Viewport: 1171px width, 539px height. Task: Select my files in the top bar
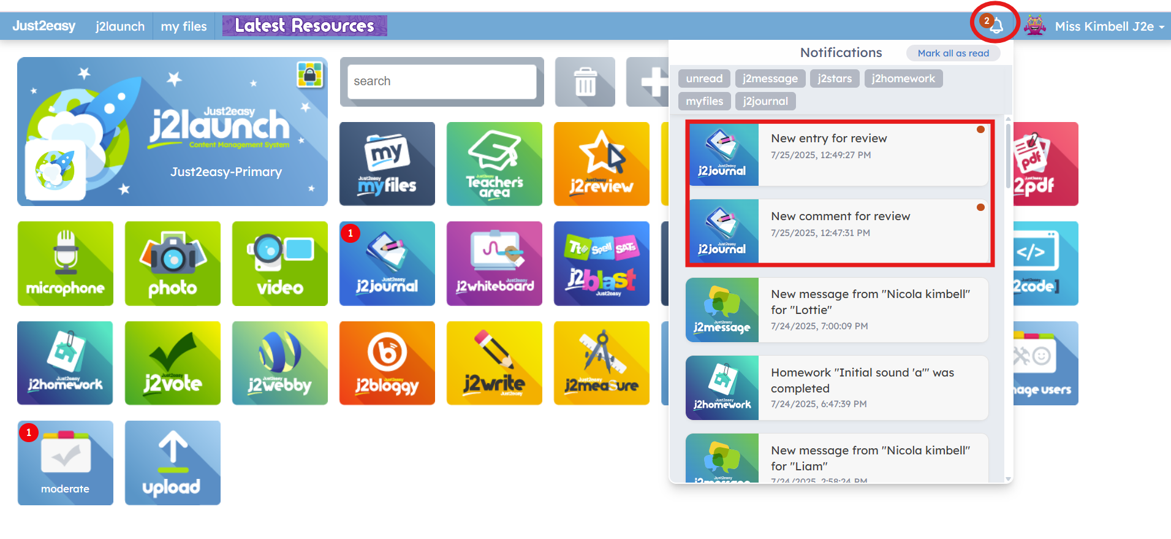[x=184, y=26]
